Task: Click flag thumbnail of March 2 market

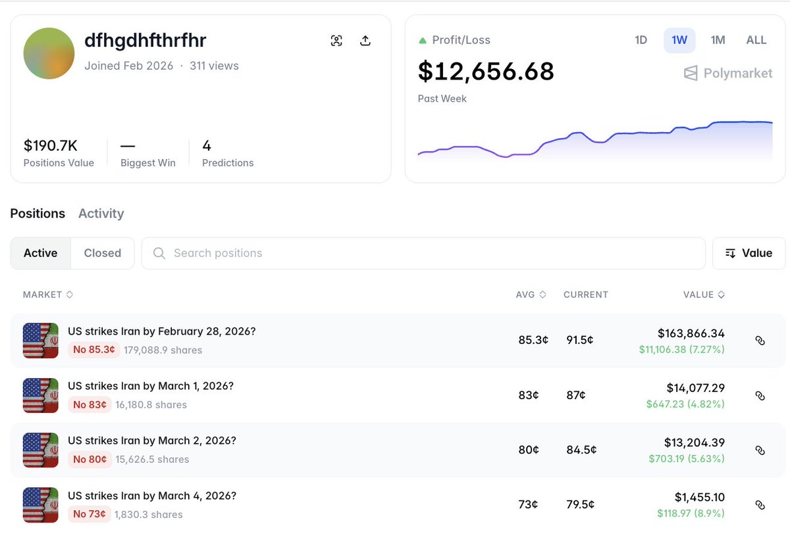Action: (41, 450)
